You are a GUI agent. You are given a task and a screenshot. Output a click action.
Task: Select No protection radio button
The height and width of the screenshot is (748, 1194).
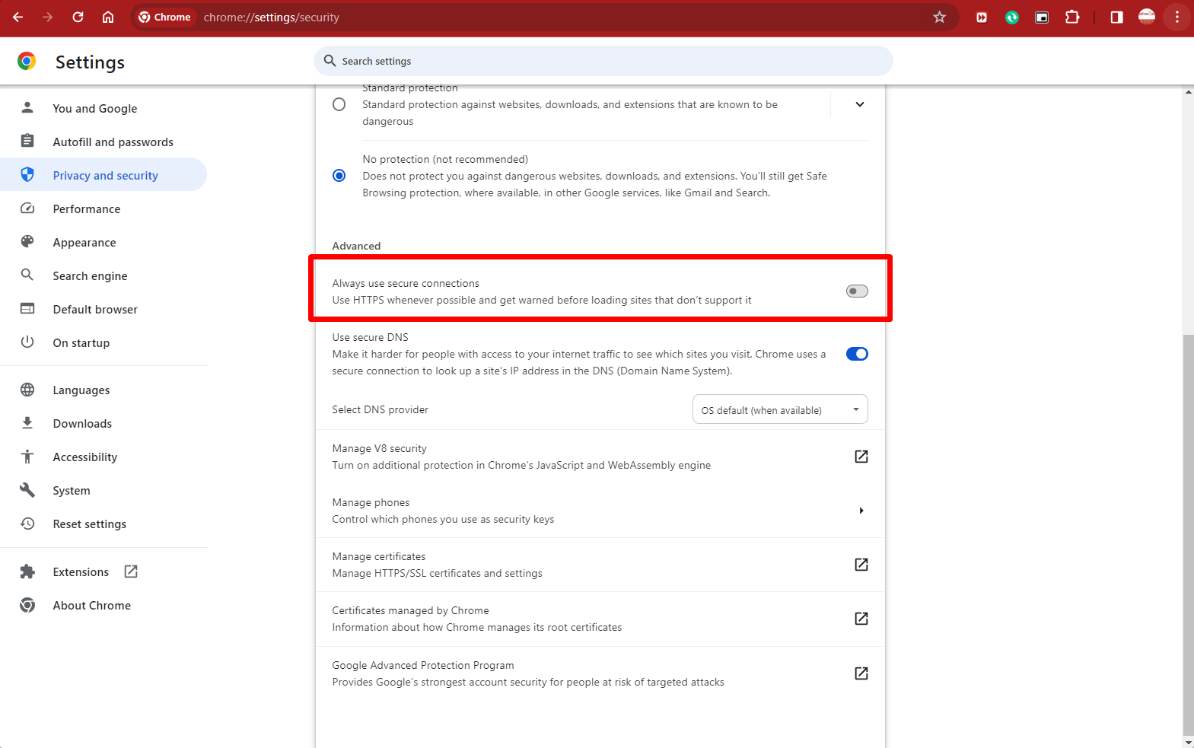pyautogui.click(x=339, y=176)
